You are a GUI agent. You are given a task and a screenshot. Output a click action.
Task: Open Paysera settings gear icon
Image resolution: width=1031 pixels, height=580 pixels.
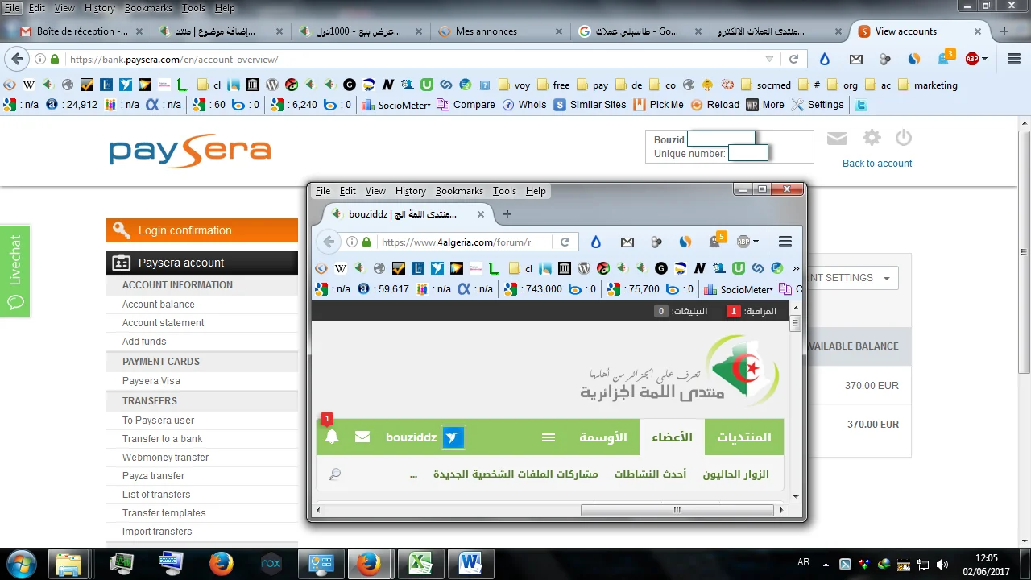pyautogui.click(x=872, y=138)
